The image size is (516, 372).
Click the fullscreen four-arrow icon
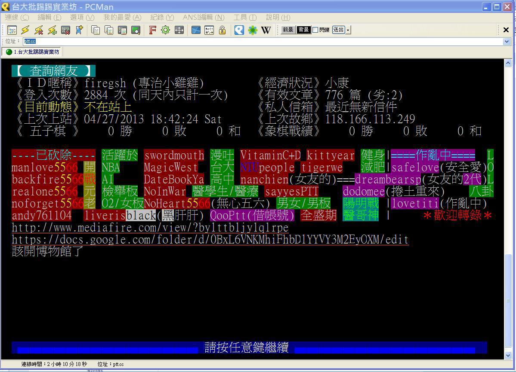tap(179, 30)
